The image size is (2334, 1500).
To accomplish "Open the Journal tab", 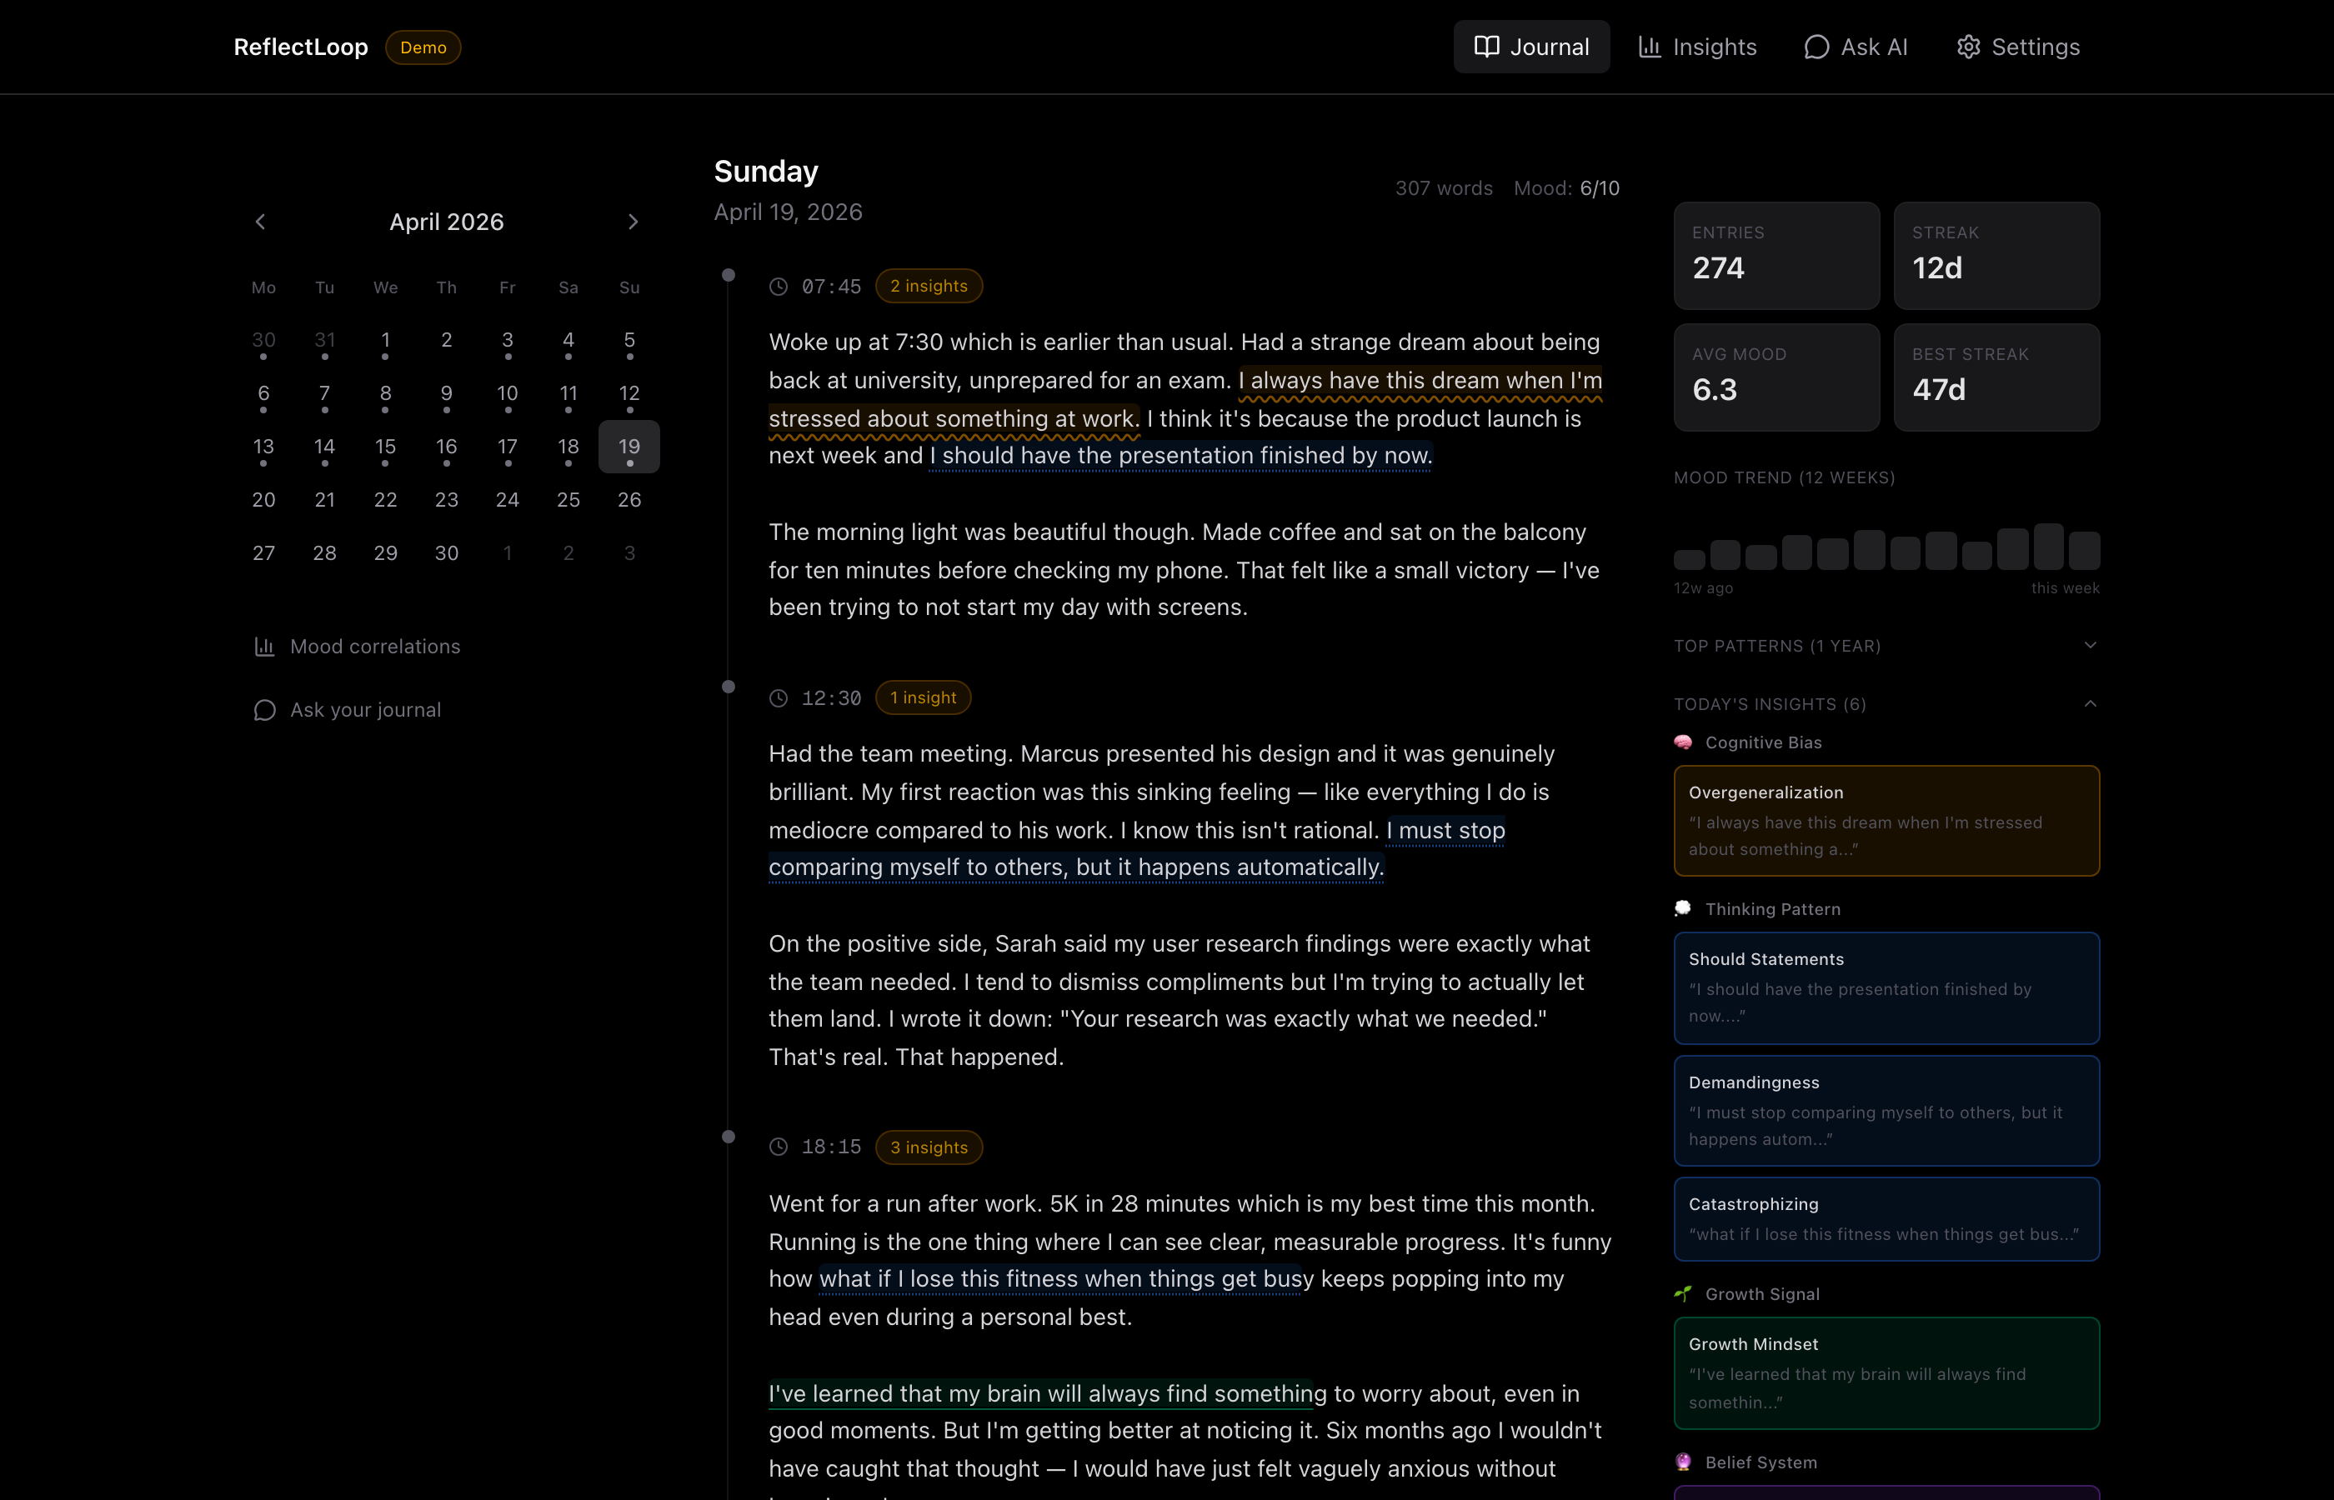I will click(x=1531, y=47).
